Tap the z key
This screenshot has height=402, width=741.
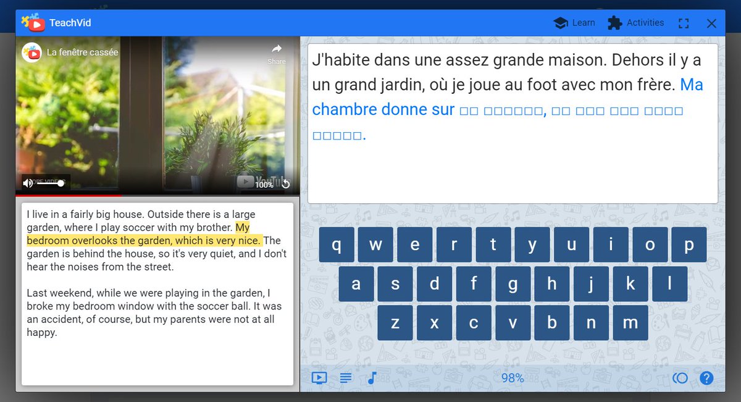(x=395, y=323)
